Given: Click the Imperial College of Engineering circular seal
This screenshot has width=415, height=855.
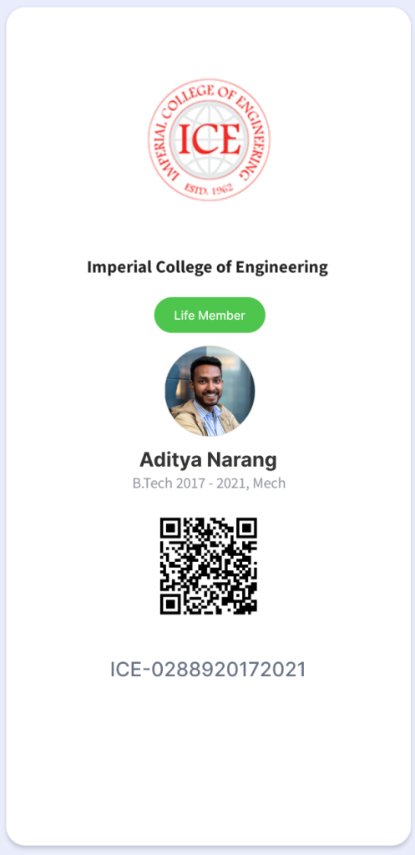Looking at the screenshot, I should click(210, 139).
